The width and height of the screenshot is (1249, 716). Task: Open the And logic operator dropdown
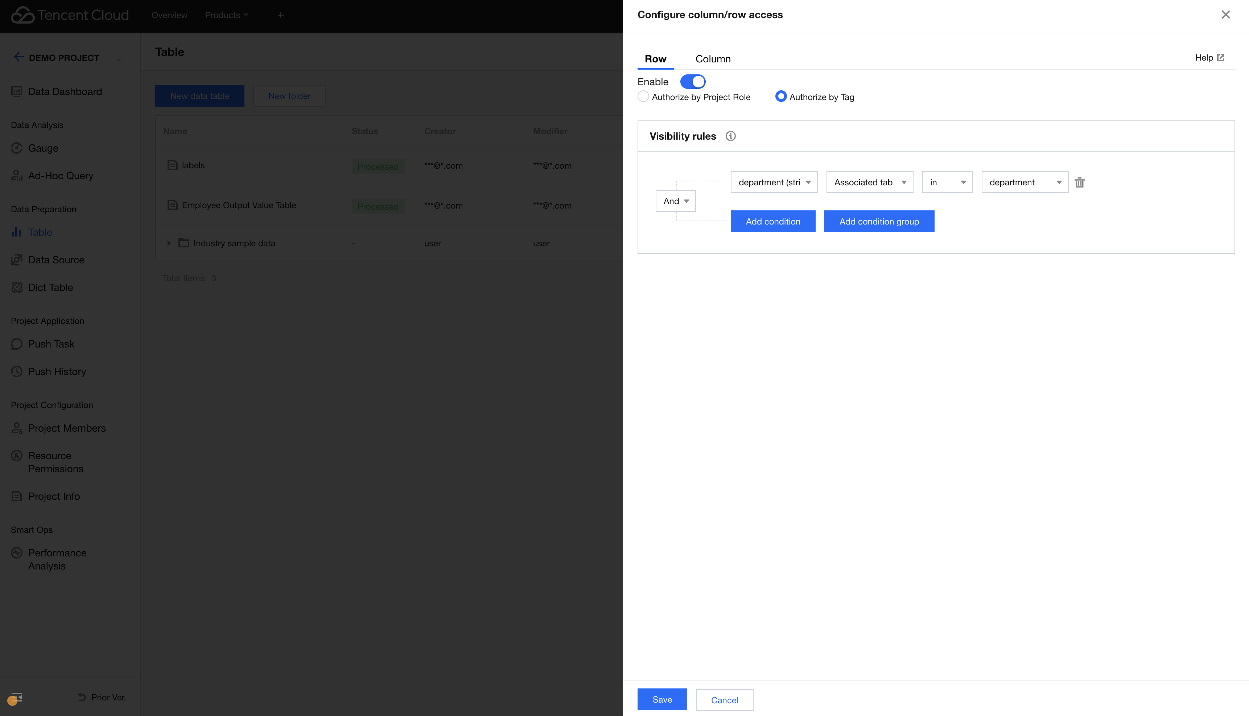point(675,201)
